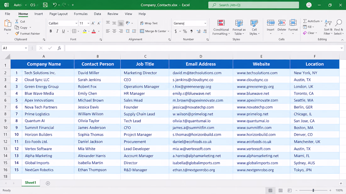Open Format as Table gallery
The width and height of the screenshot is (346, 194).
239,27
